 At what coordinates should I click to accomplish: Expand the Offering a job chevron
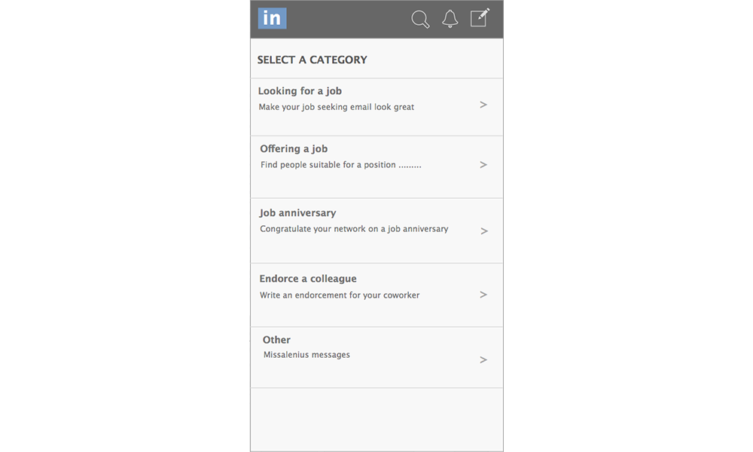483,165
